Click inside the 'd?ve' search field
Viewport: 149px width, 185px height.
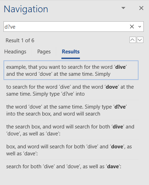(66, 27)
